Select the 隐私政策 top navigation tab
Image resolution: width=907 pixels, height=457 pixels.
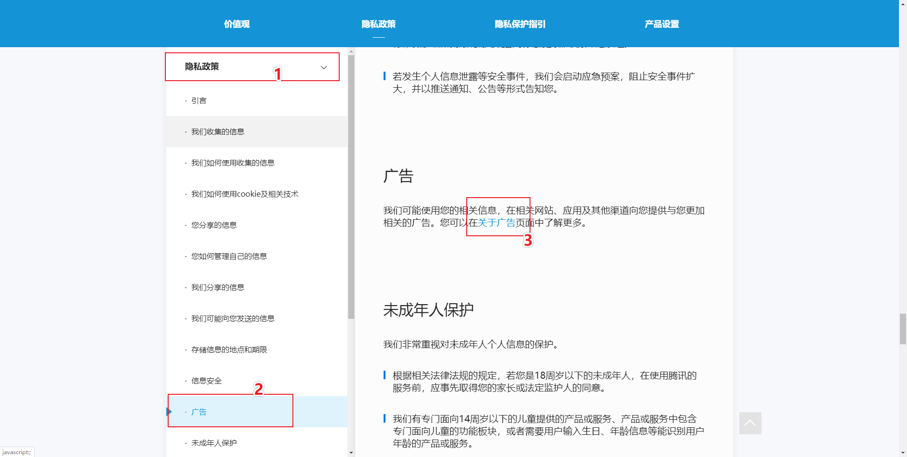pos(378,24)
